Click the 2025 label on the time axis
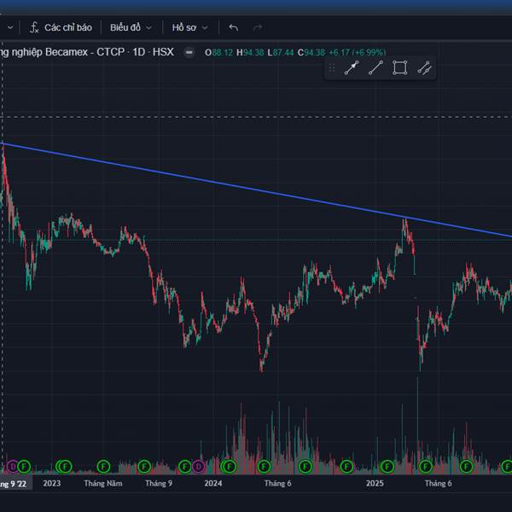This screenshot has height=512, width=512. click(375, 484)
